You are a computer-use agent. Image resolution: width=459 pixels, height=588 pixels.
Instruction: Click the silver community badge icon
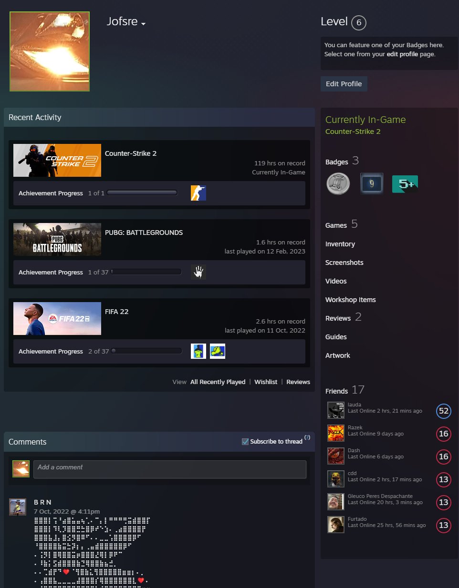pyautogui.click(x=338, y=184)
